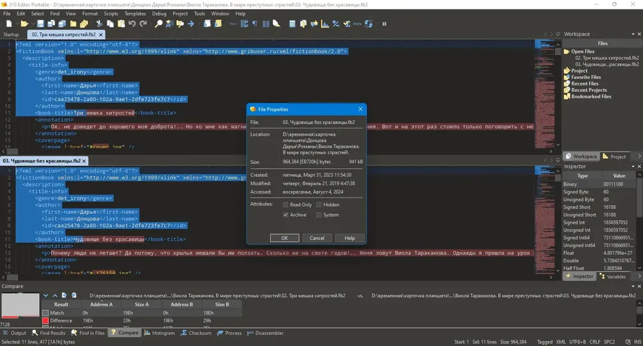Click the Compare overview thumbnail
Image resolution: width=643 pixels, height=346 pixels.
click(x=20, y=305)
